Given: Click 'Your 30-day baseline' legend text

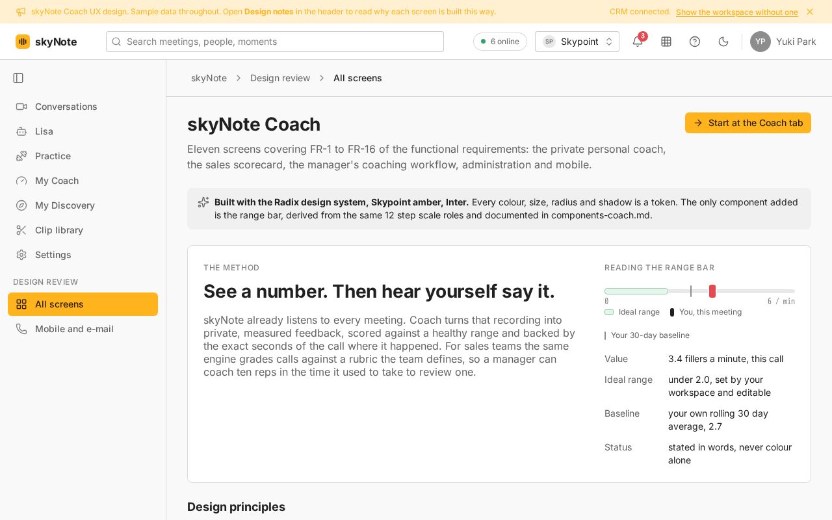Looking at the screenshot, I should click(650, 335).
